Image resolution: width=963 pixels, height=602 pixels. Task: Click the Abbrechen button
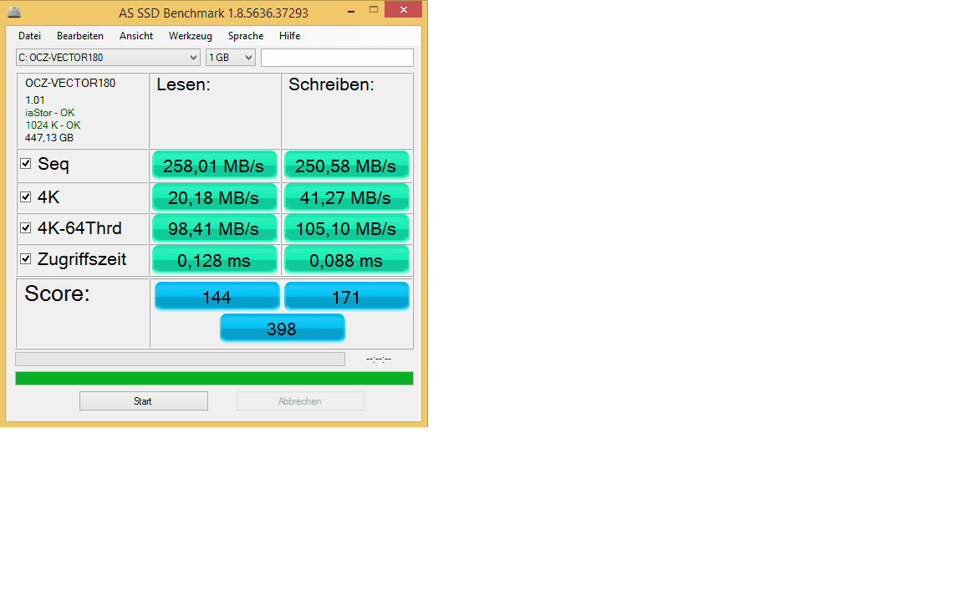(300, 401)
